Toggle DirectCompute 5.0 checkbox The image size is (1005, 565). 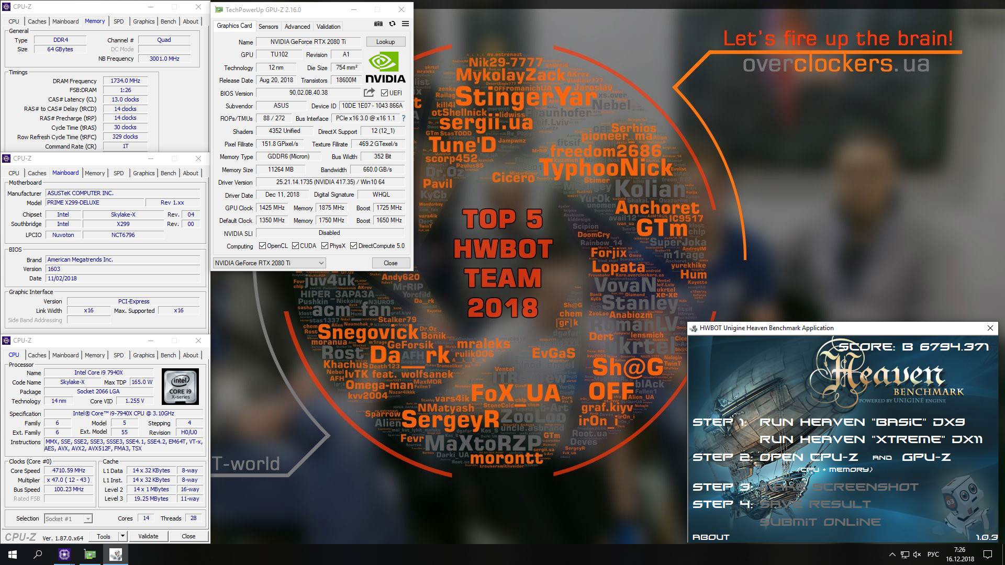pyautogui.click(x=353, y=246)
